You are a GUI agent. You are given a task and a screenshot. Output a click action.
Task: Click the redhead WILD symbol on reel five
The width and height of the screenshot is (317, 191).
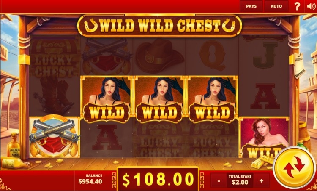click(264, 138)
